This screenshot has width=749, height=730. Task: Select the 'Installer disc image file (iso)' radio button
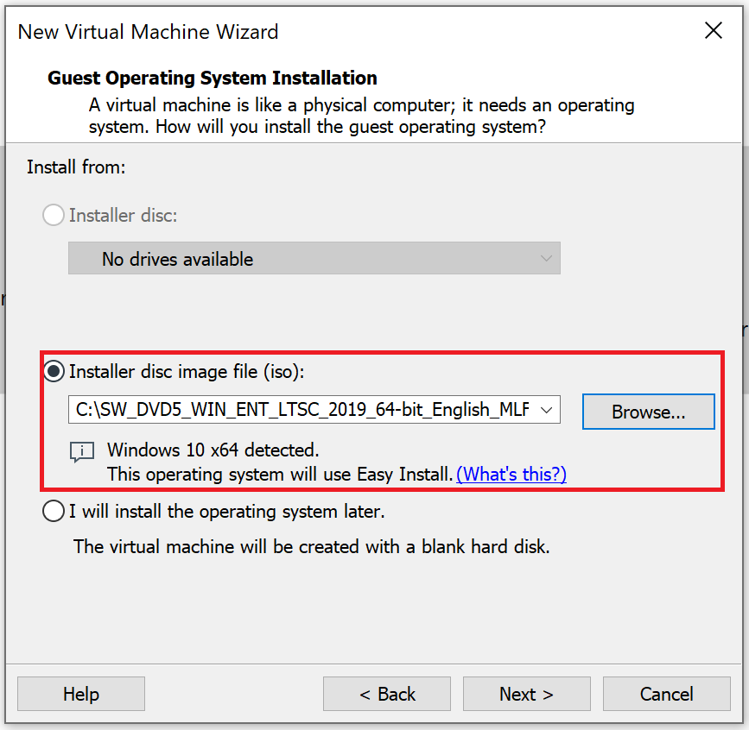(x=53, y=371)
